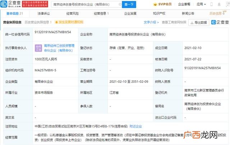Screen dimensions: 230x145
Task: Click the 企业类型 label link
Action: pos(11,82)
